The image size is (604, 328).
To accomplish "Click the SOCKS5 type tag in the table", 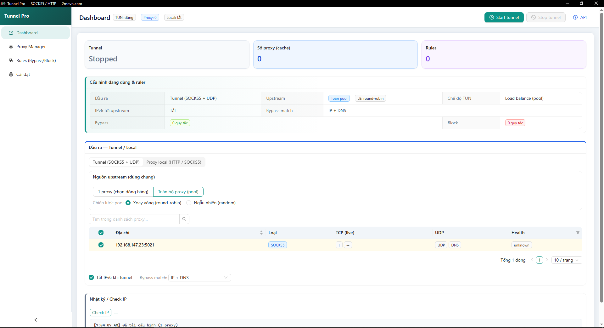I will click(x=277, y=245).
